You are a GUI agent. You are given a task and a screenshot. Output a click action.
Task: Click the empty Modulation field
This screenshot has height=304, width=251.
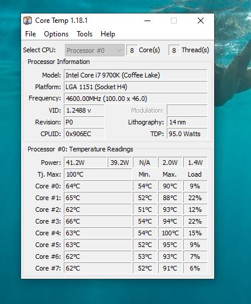coord(187,110)
